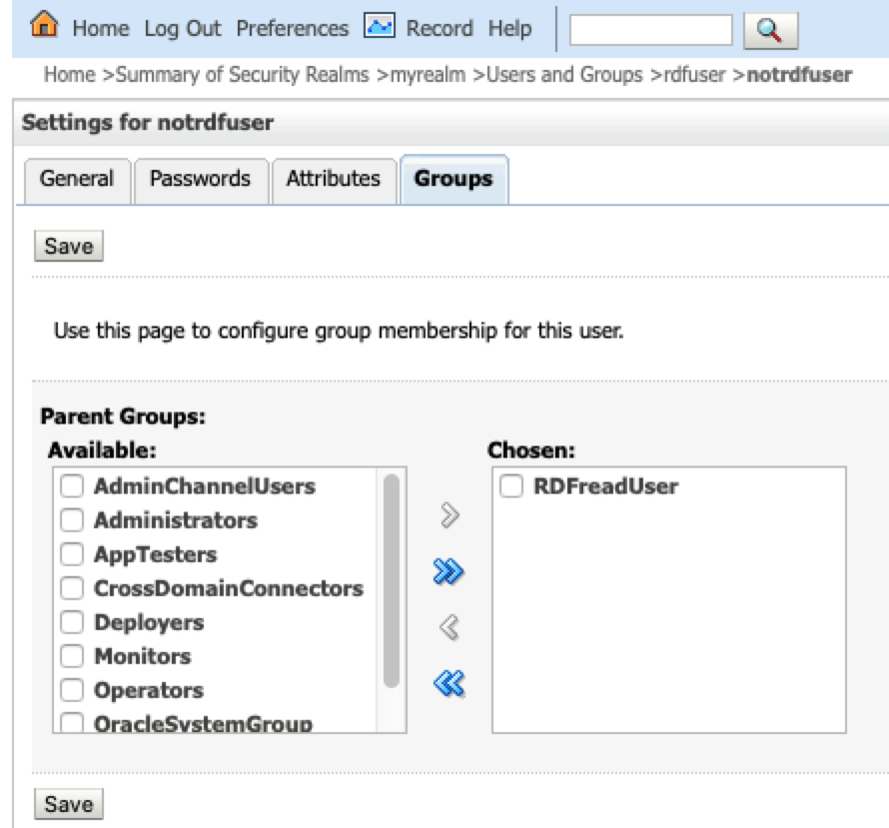The image size is (889, 828).
Task: Click the top Save button
Action: point(69,246)
